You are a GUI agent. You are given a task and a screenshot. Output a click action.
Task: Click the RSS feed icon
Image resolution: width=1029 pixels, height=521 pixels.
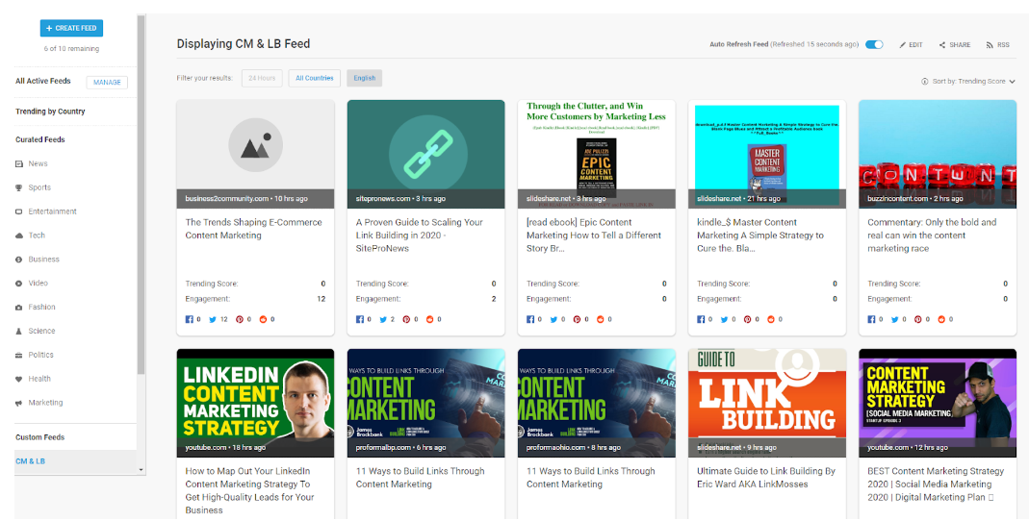990,45
